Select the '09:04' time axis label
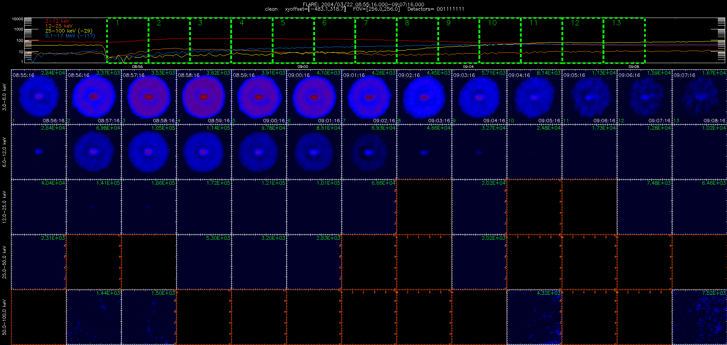Screen dimensions: 727x345 pos(468,67)
